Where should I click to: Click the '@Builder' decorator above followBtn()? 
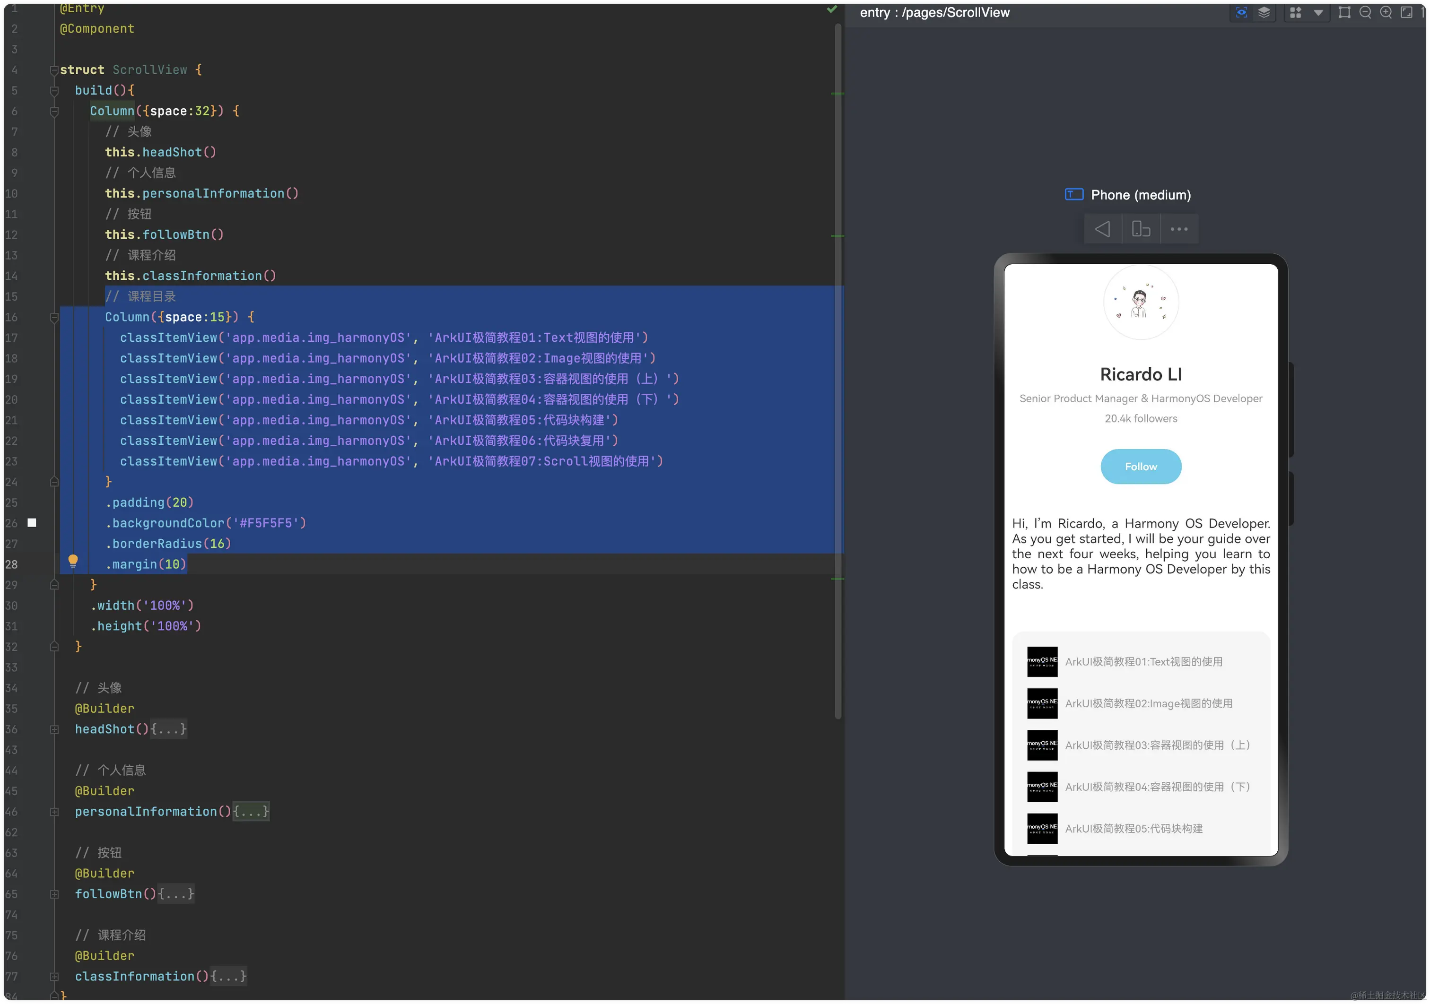[x=105, y=873]
